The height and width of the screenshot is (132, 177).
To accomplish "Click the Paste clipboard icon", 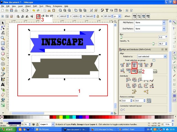I will 54,10.
